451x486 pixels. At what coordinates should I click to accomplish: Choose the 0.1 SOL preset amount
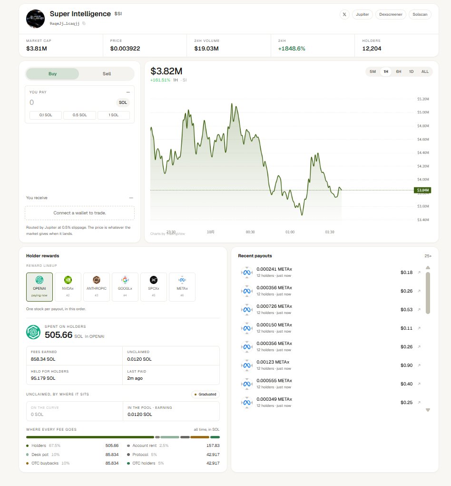pyautogui.click(x=46, y=115)
